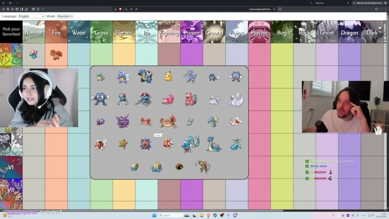Open the Mode dropdown
This screenshot has width=389, height=219.
coord(65,16)
